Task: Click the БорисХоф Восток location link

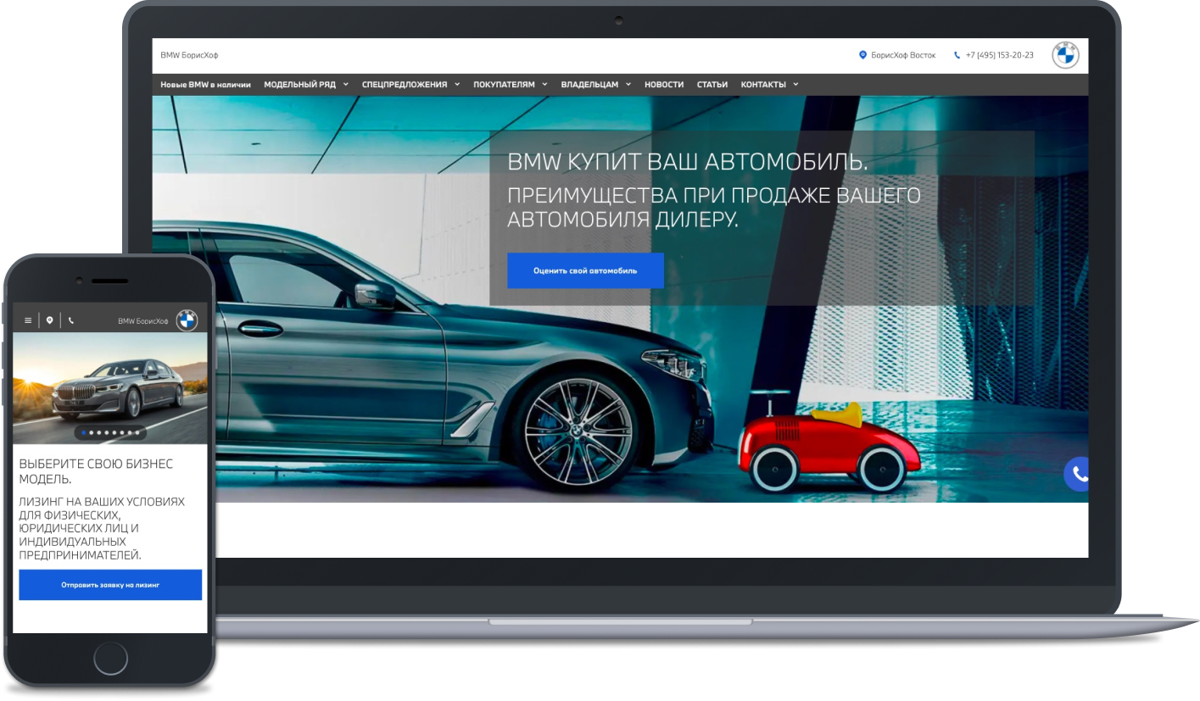Action: 902,55
